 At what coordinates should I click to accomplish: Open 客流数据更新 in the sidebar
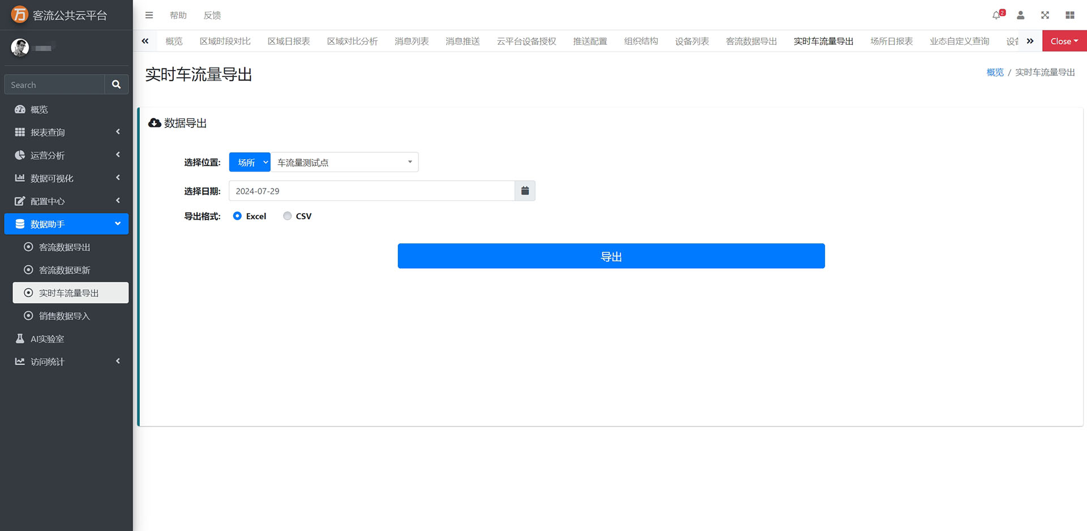pyautogui.click(x=71, y=270)
